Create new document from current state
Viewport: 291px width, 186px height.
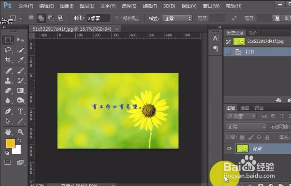pos(278,100)
